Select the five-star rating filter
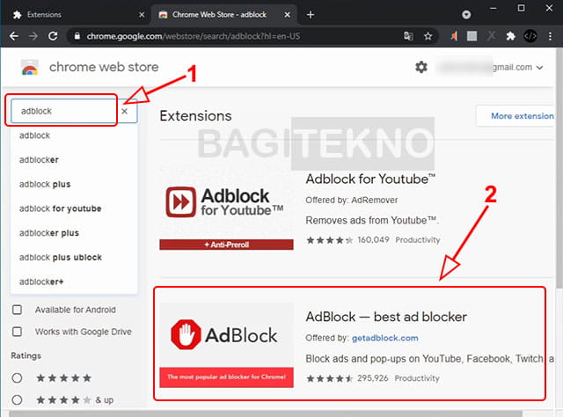The image size is (563, 417). (x=18, y=377)
